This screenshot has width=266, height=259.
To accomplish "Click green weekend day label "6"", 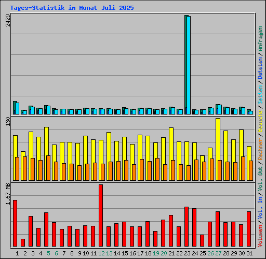I will [56, 253].
